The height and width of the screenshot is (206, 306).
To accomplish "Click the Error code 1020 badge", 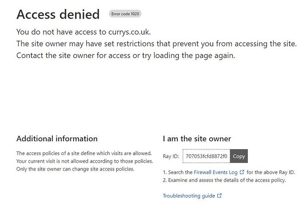I will 125,14.
